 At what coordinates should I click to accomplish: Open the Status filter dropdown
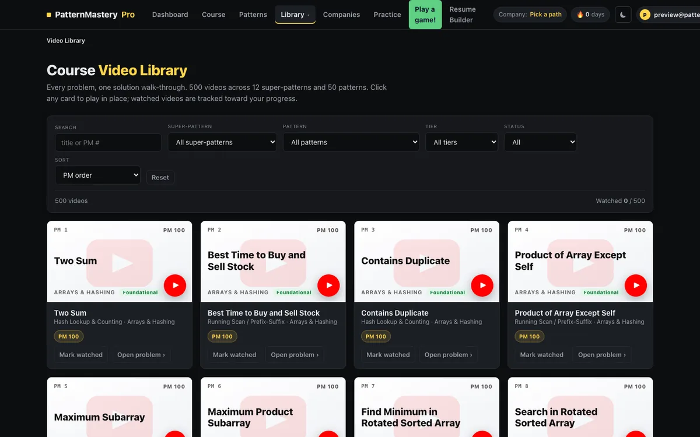(540, 142)
